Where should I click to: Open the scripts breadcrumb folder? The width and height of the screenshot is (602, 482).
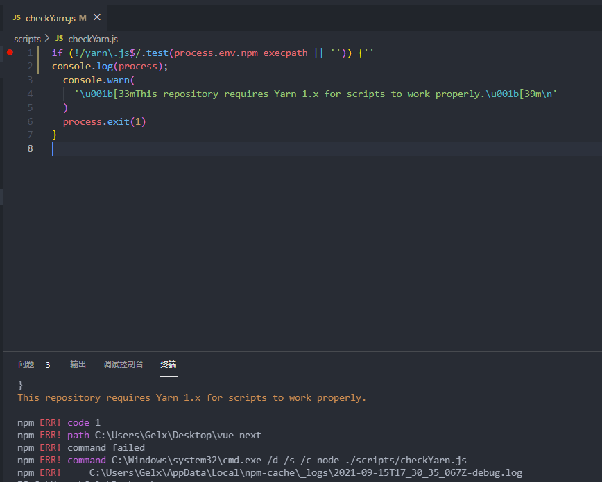click(x=27, y=39)
